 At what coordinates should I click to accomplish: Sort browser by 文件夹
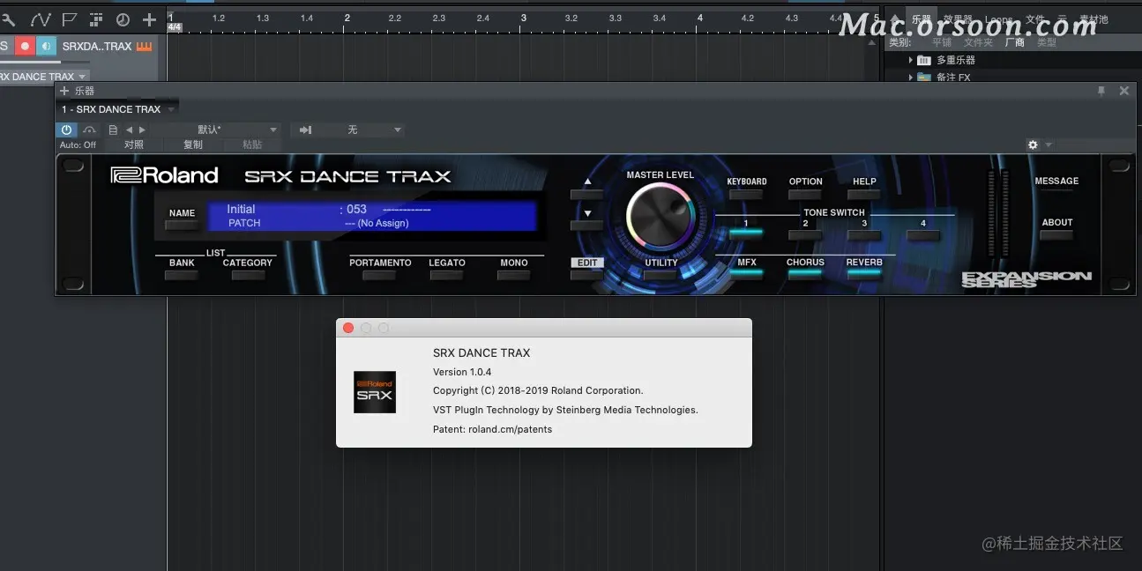(978, 42)
